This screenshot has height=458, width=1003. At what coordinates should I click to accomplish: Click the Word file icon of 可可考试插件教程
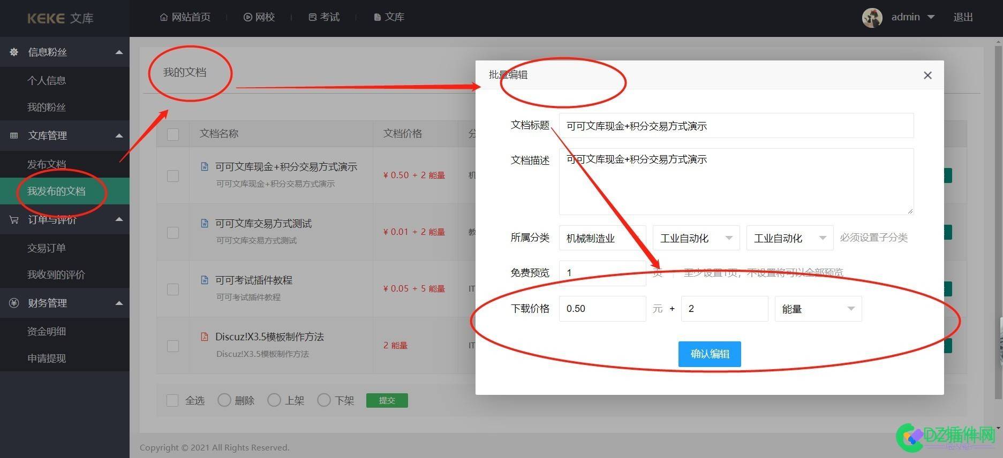point(205,280)
